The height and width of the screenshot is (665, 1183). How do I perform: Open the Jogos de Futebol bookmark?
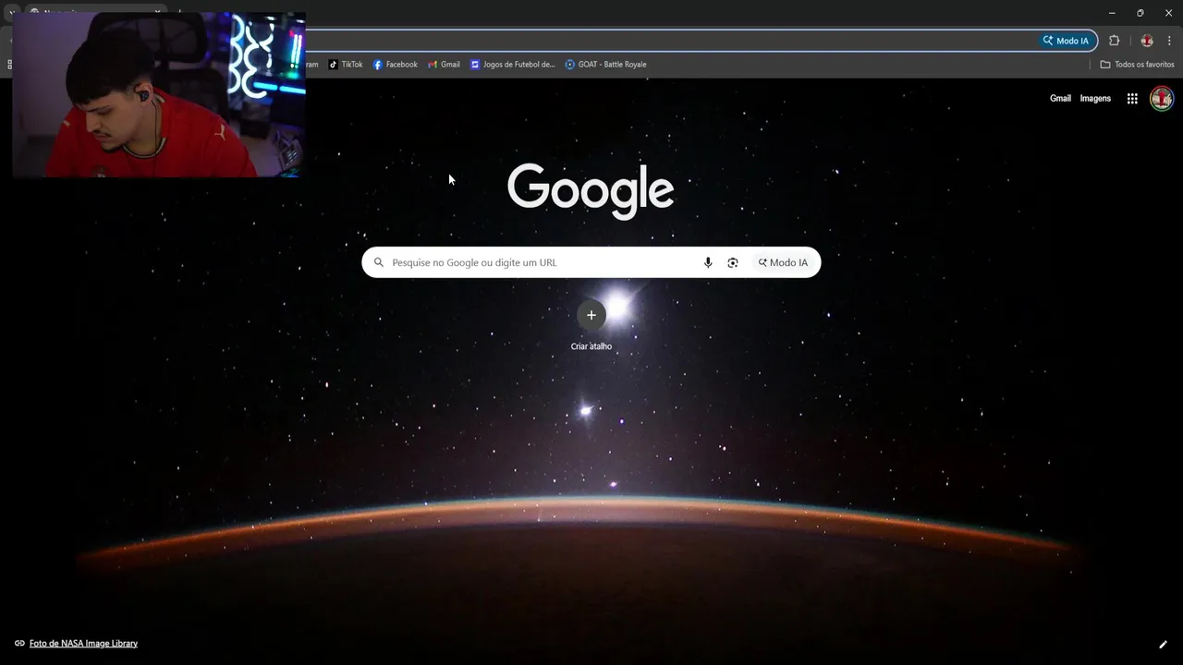coord(512,65)
